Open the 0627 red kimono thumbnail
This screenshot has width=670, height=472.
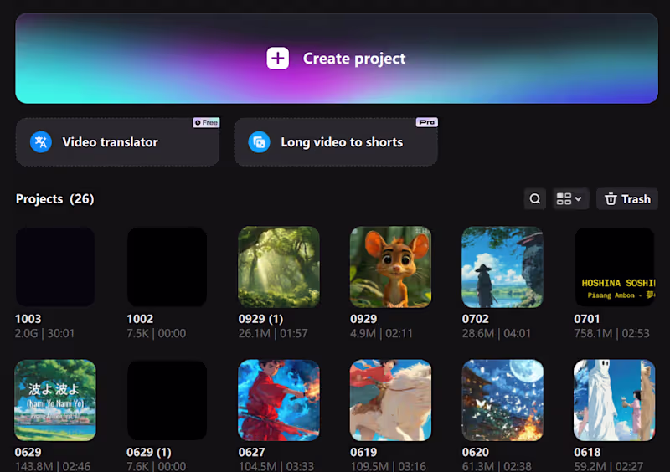pyautogui.click(x=279, y=400)
